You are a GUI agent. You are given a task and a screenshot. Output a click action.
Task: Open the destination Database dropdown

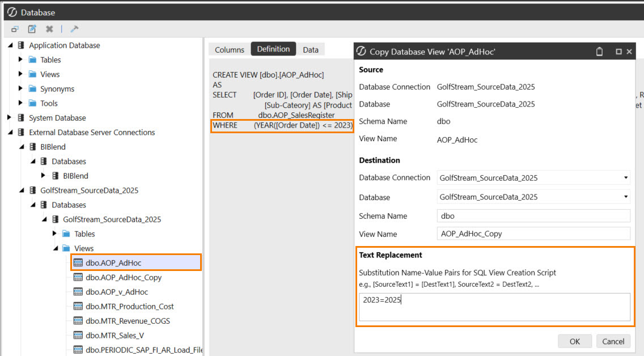click(x=625, y=197)
